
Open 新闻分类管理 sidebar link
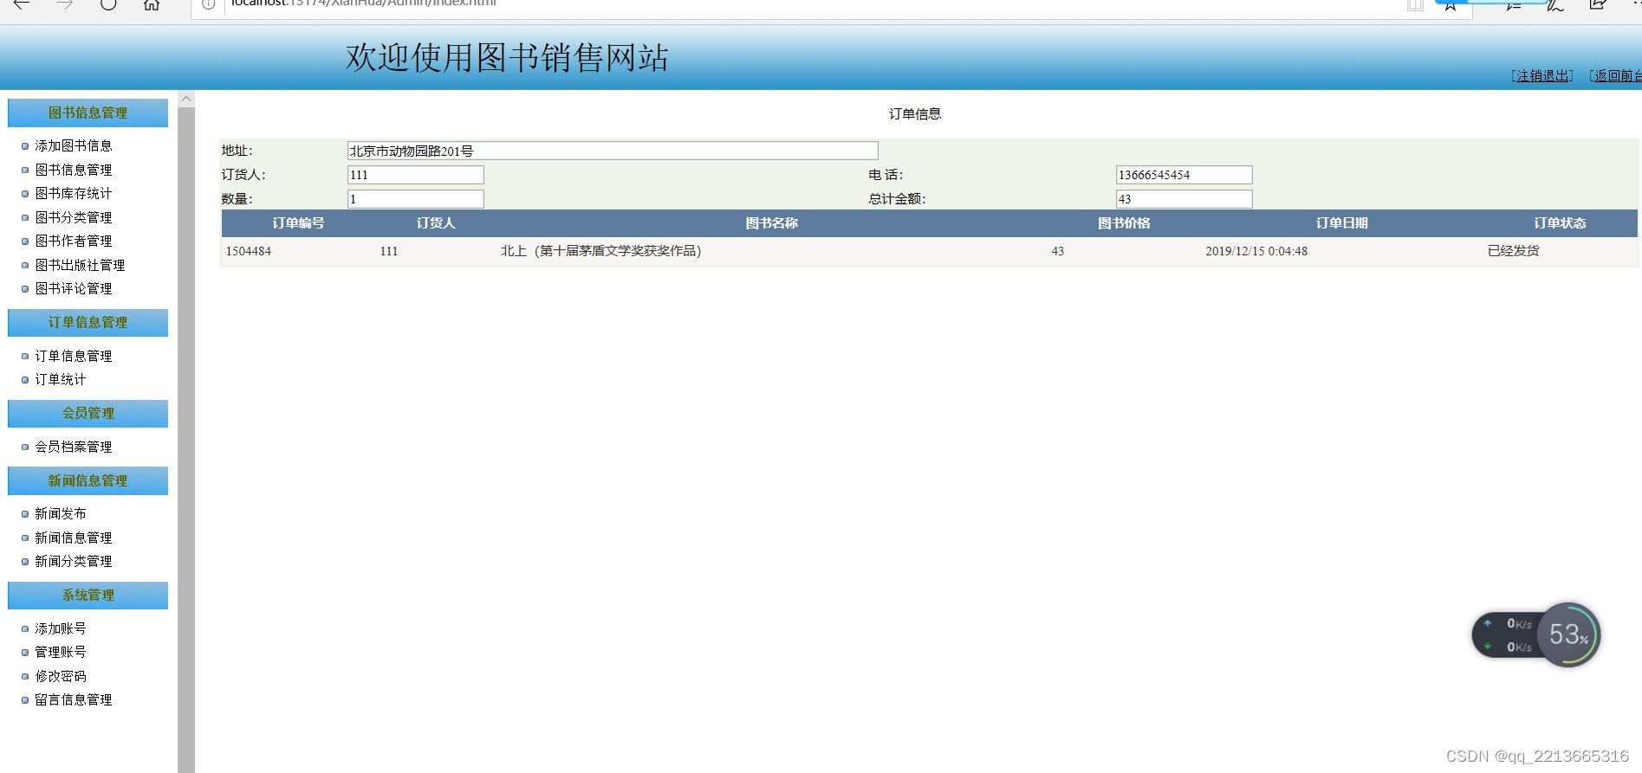click(74, 561)
